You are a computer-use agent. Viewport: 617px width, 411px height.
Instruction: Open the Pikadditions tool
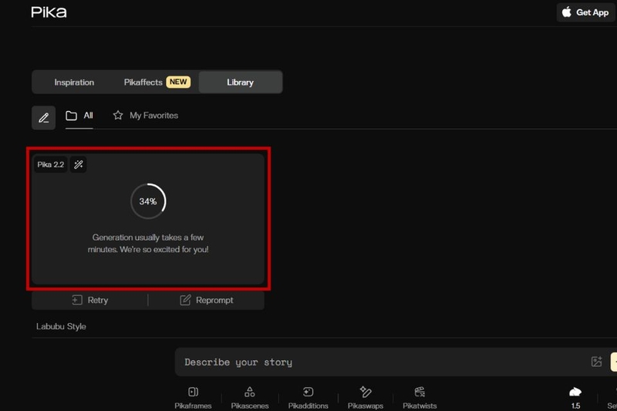click(308, 398)
